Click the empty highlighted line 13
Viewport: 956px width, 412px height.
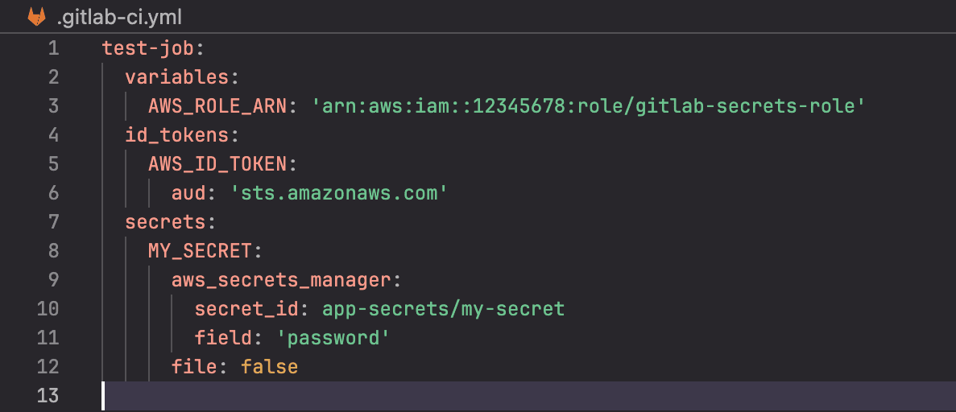(528, 396)
